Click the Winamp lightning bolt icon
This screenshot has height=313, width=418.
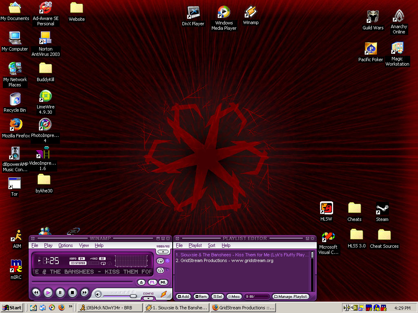(x=163, y=294)
